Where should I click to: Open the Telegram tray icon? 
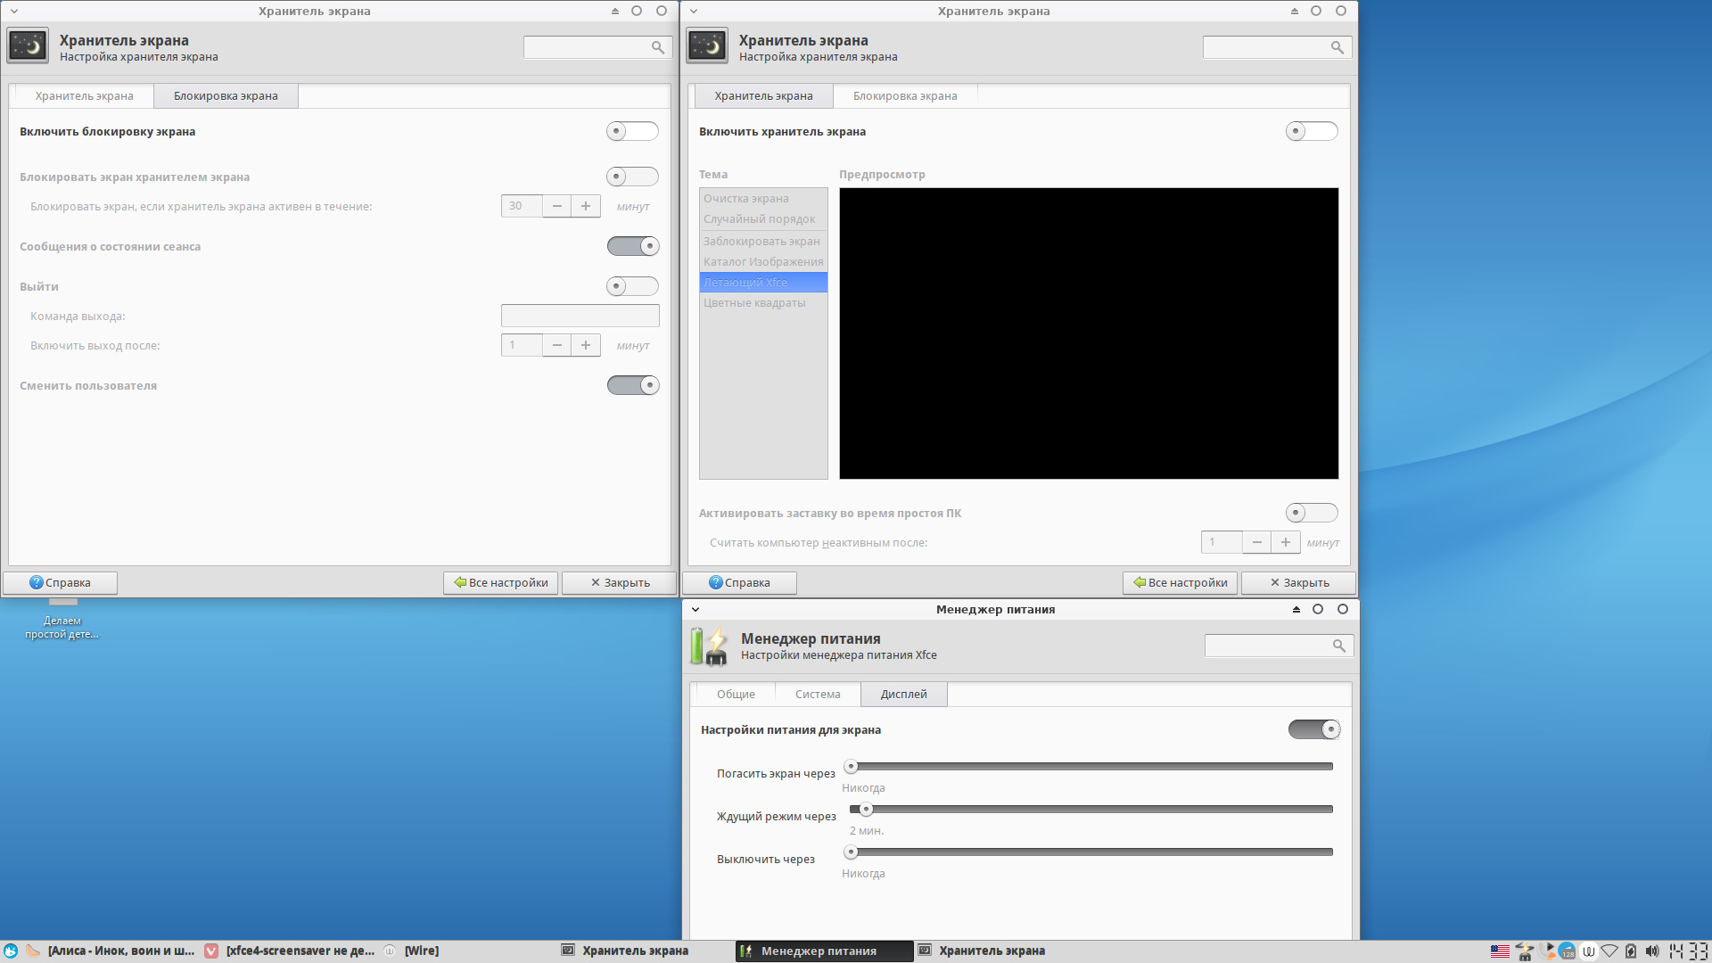click(x=1567, y=951)
